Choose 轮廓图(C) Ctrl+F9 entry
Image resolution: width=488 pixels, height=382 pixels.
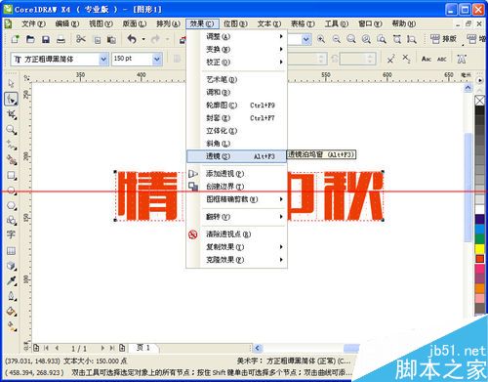click(236, 106)
